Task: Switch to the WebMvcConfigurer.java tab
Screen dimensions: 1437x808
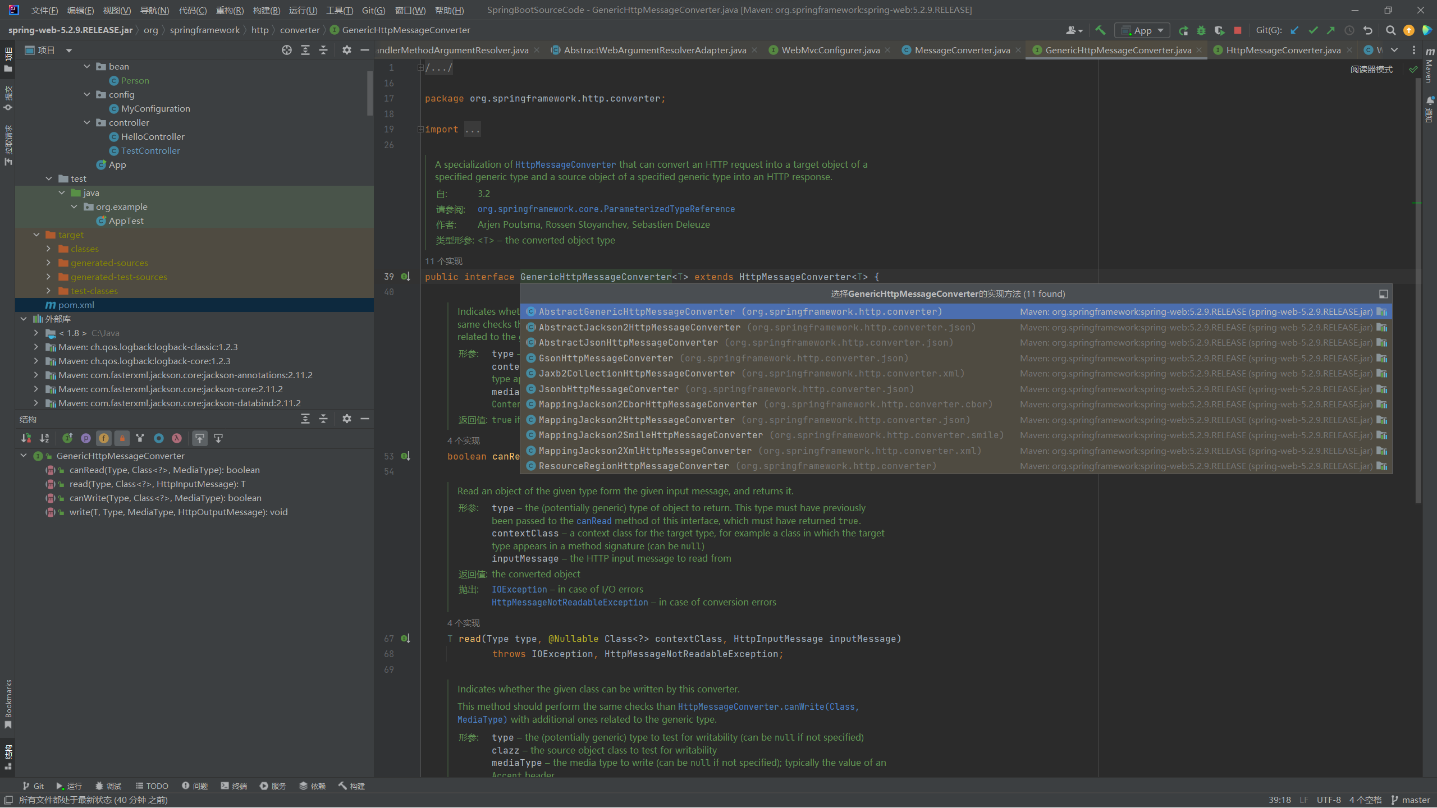Action: point(830,50)
